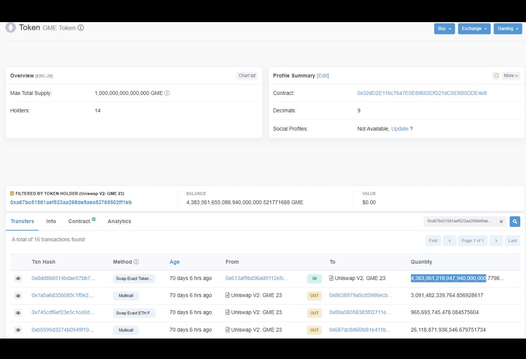The image size is (526, 359).
Task: Click the info icon next to Max Total Supply
Action: pos(167,93)
